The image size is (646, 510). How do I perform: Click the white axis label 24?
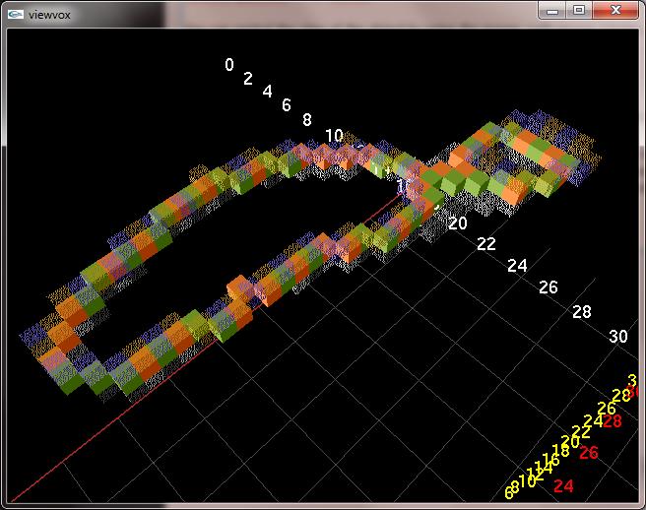click(x=517, y=266)
